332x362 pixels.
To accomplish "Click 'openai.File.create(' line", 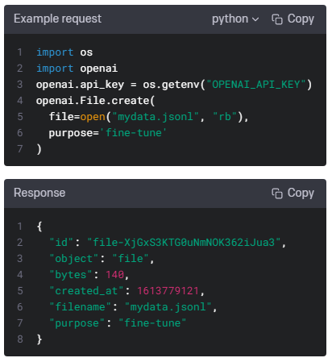I will [x=95, y=101].
